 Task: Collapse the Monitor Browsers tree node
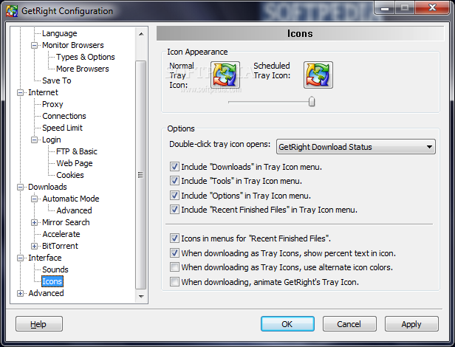34,46
